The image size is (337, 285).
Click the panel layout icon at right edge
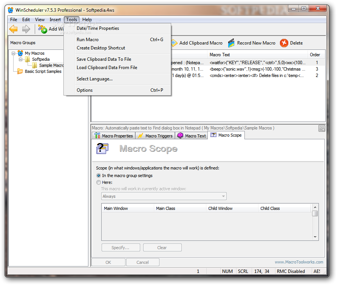coord(322,128)
